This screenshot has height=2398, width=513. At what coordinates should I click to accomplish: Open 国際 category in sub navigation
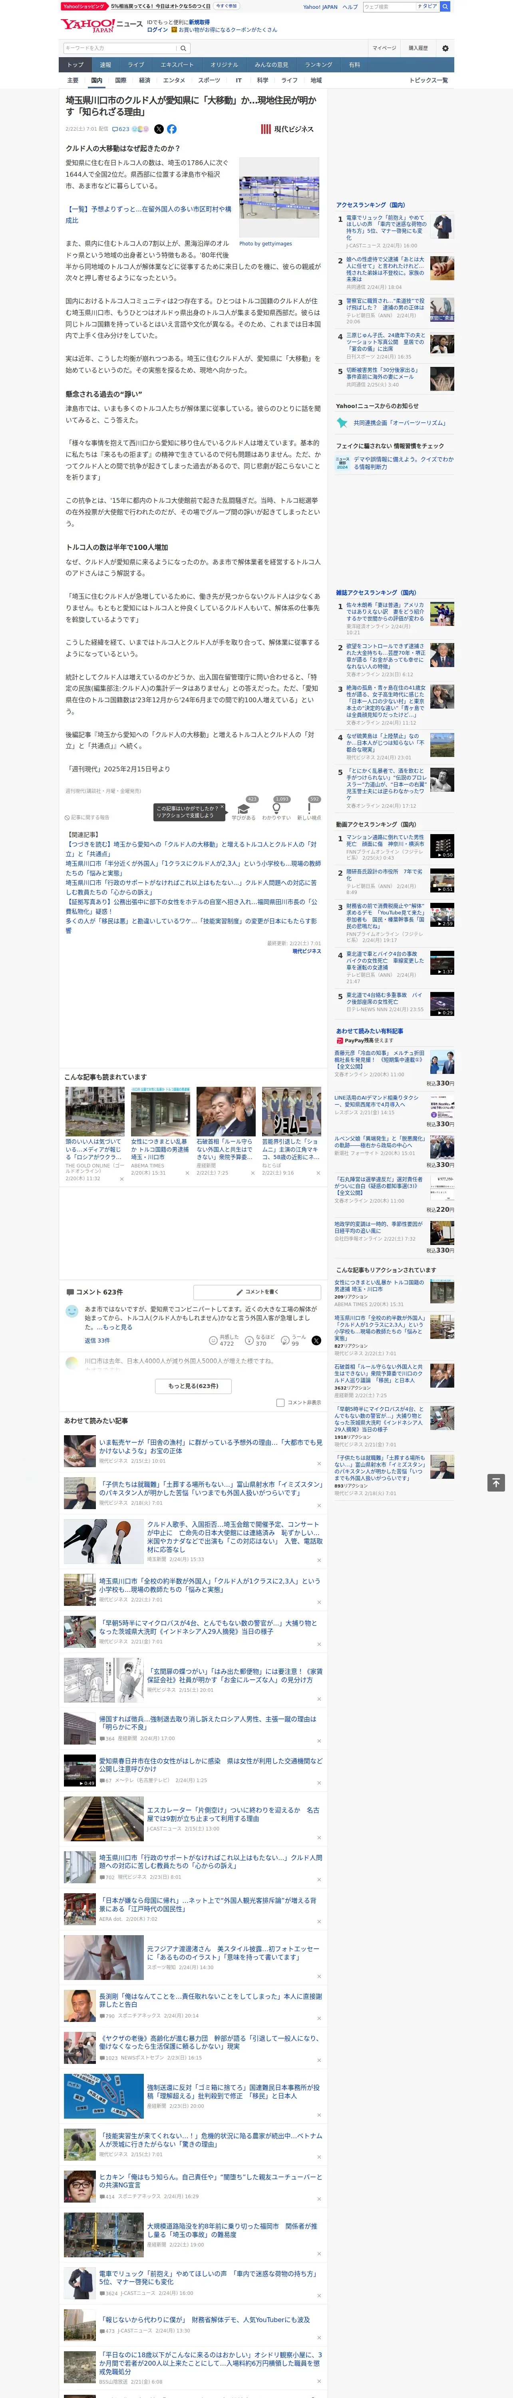[120, 80]
